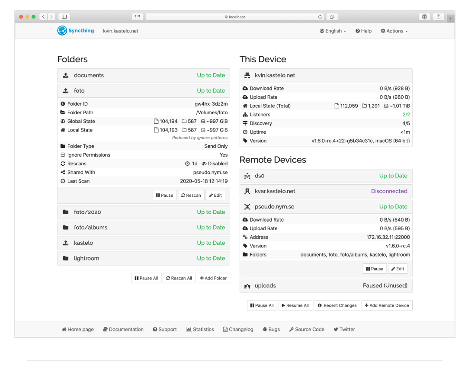Open a new tab with plus icon
The image size is (468, 366).
click(x=450, y=19)
